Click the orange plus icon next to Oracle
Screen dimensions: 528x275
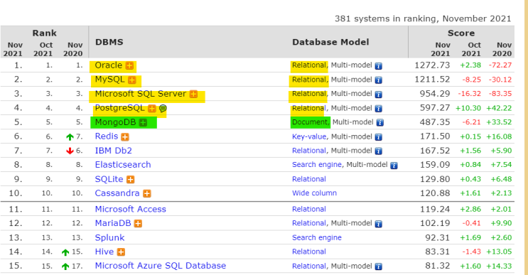click(129, 65)
